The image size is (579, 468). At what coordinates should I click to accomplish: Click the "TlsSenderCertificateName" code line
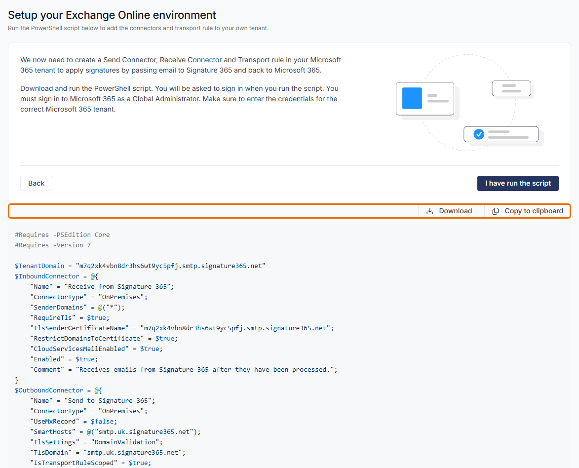[182, 328]
